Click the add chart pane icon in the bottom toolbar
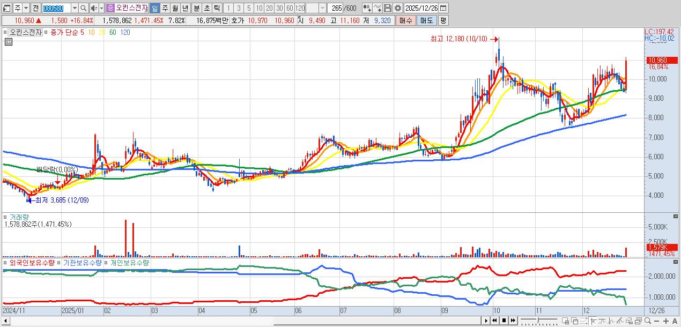This screenshot has width=681, height=327. coord(565,321)
